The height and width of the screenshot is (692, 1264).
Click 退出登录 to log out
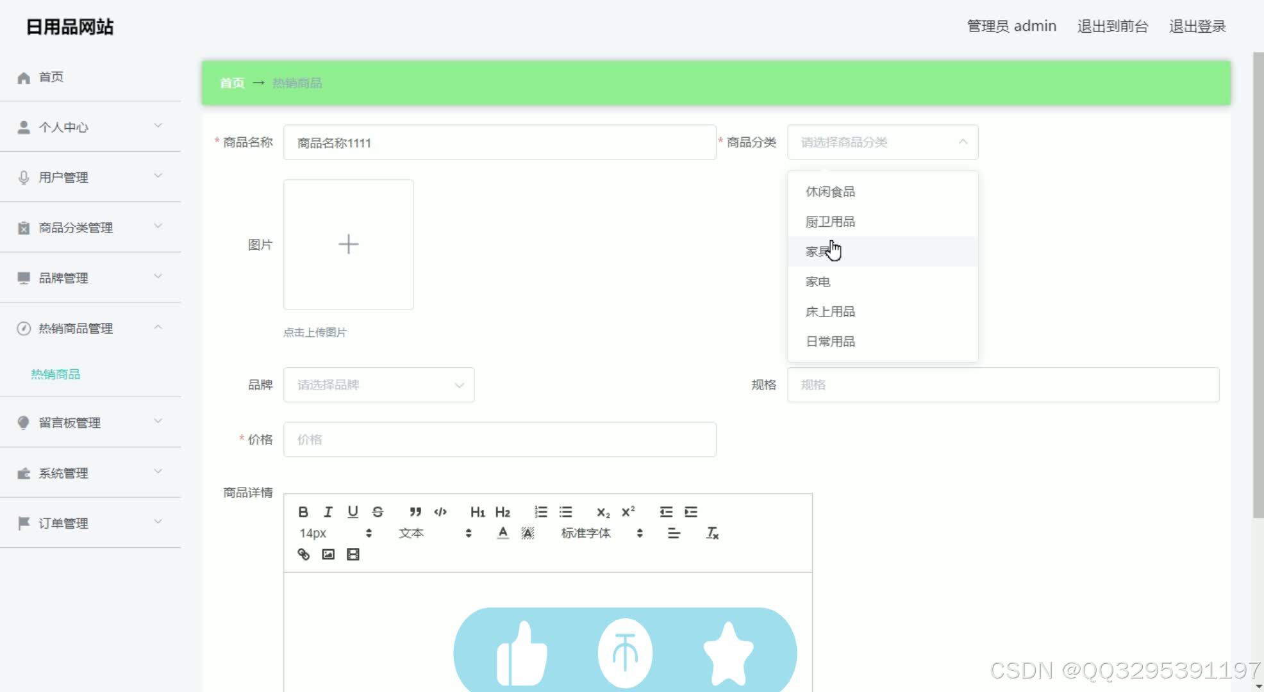(x=1197, y=26)
